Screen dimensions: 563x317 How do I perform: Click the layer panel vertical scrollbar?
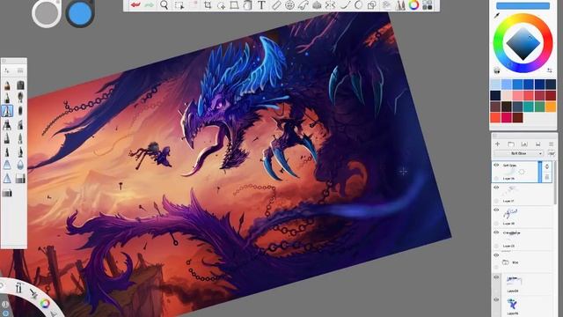(x=555, y=183)
